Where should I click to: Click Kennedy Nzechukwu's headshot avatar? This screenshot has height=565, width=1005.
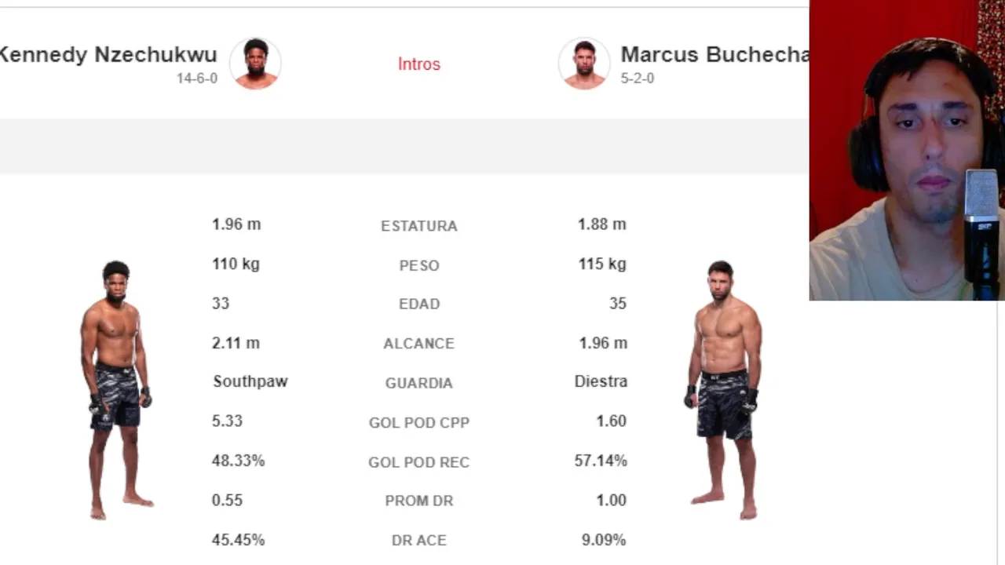click(x=255, y=64)
